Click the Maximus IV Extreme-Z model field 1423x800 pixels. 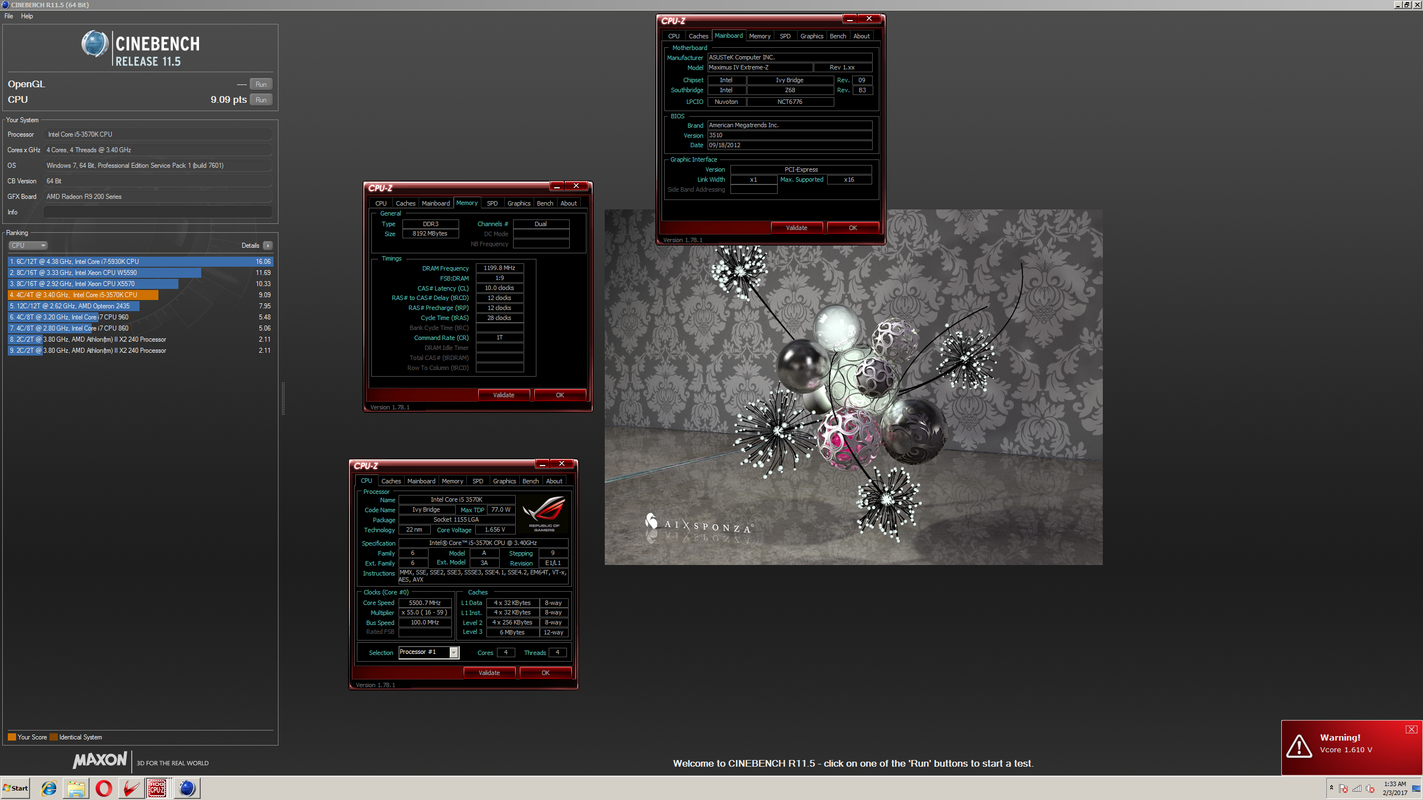click(760, 68)
